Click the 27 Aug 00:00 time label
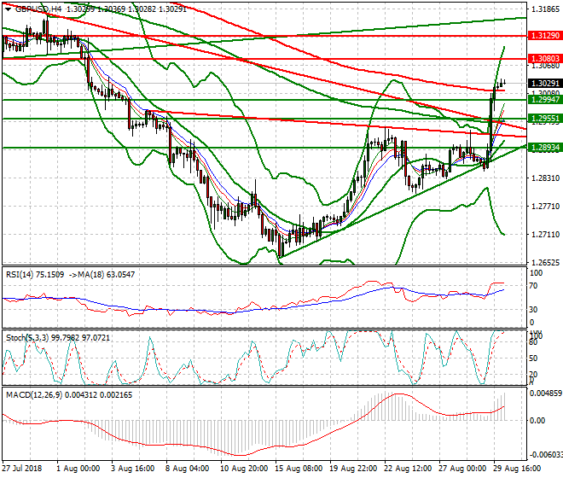 (x=462, y=469)
